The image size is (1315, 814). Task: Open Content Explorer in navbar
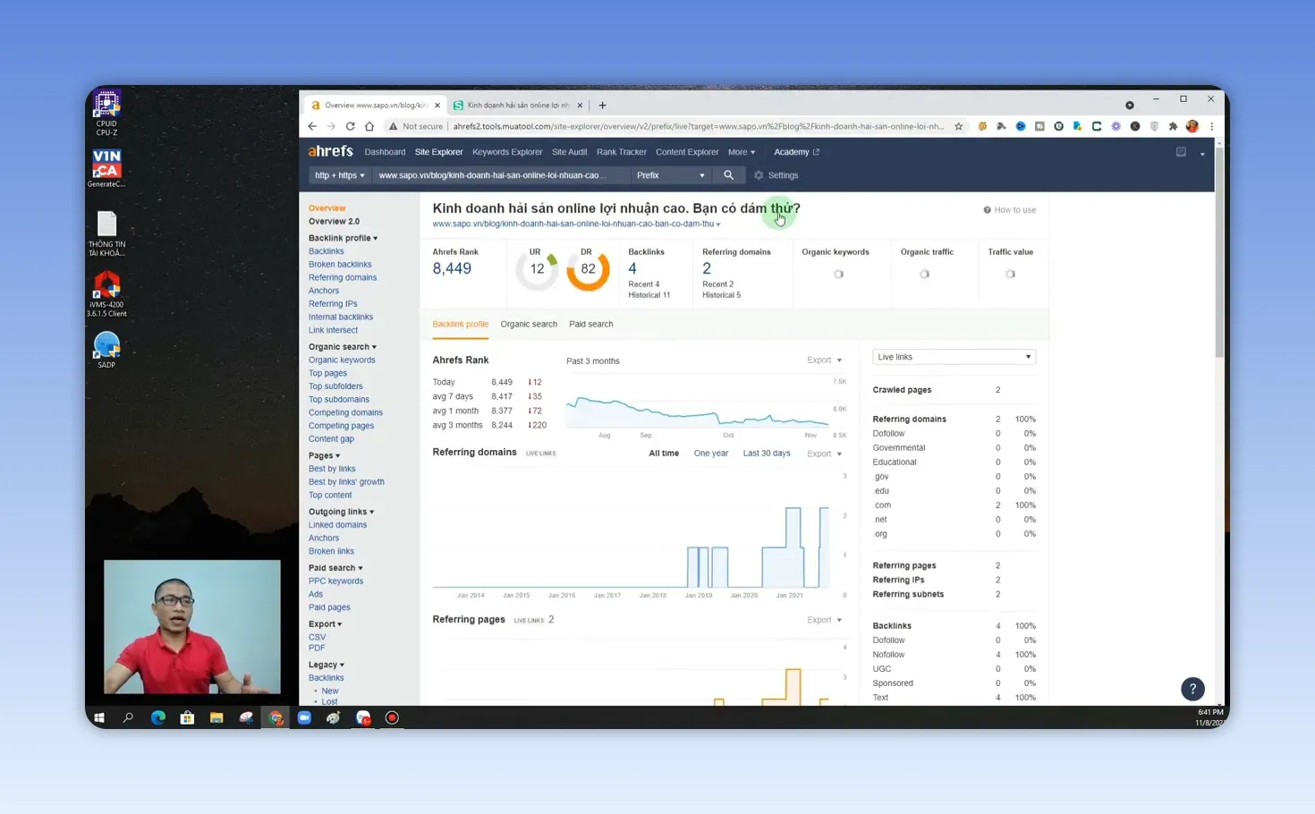687,152
